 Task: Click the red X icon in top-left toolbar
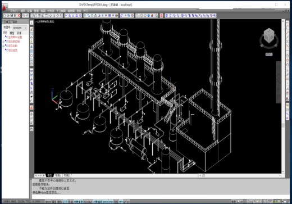19,16
